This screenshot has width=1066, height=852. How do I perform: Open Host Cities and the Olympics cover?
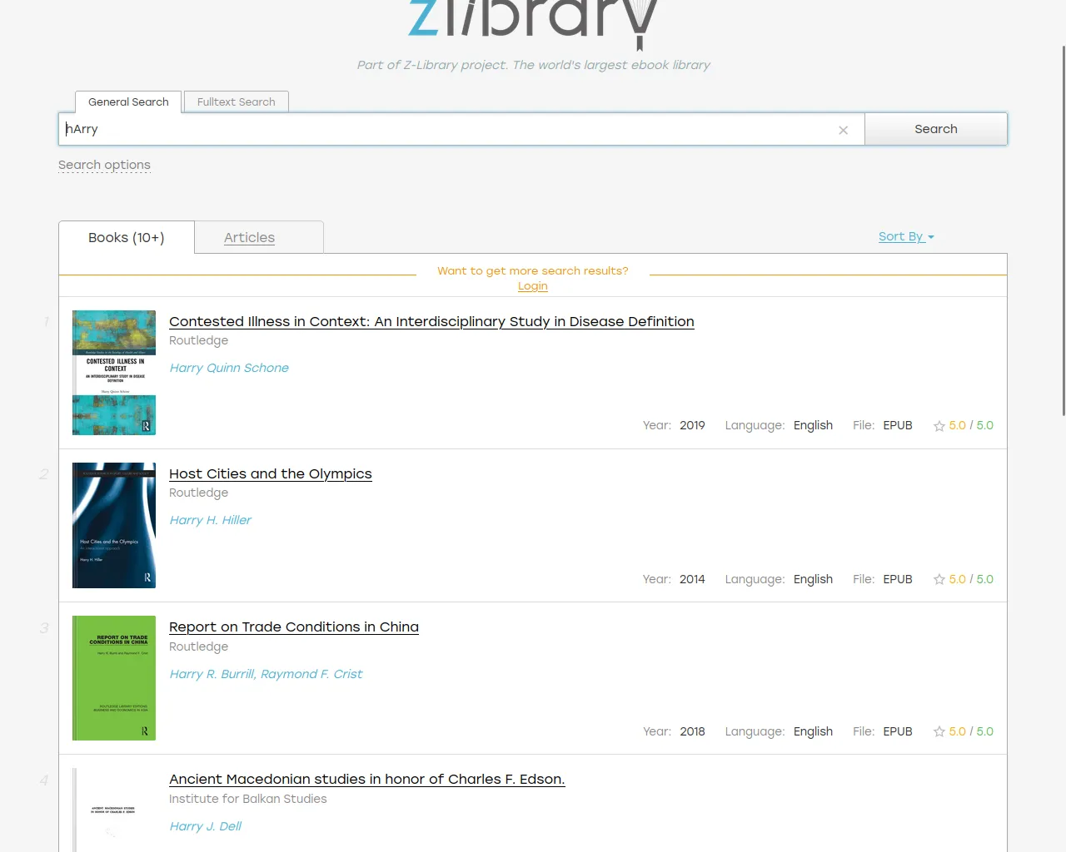click(x=114, y=525)
